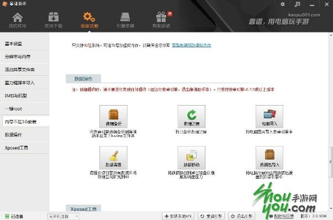Select the 高级功能 gears tab
This screenshot has width=333, height=220.
coord(89,20)
